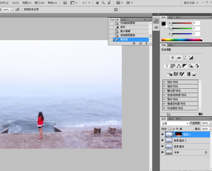This screenshot has width=212, height=171.
Task: Click the History panel icon in collapsed dock
Action: click(156, 21)
